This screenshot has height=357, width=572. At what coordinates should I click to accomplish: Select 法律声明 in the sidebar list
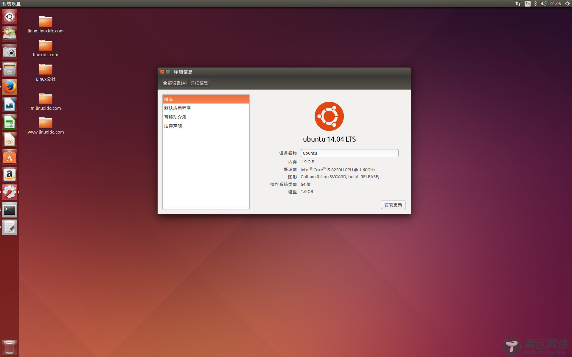[206, 126]
